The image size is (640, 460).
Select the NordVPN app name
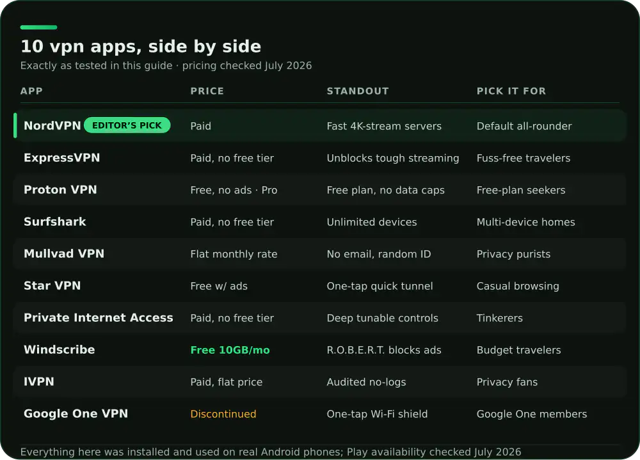52,125
